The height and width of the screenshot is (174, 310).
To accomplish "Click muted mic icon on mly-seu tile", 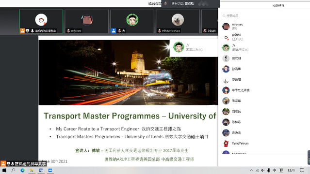I will pos(68,31).
